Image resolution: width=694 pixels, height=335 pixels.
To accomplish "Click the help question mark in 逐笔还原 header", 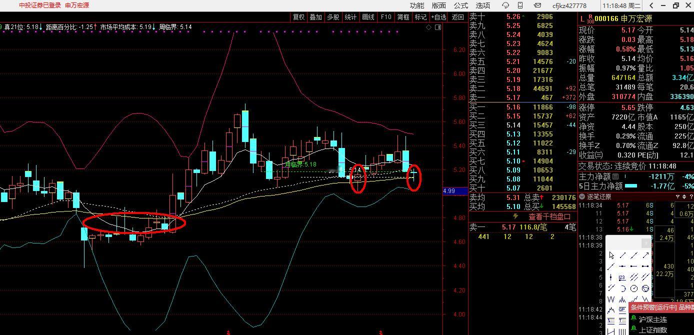I will (x=691, y=197).
